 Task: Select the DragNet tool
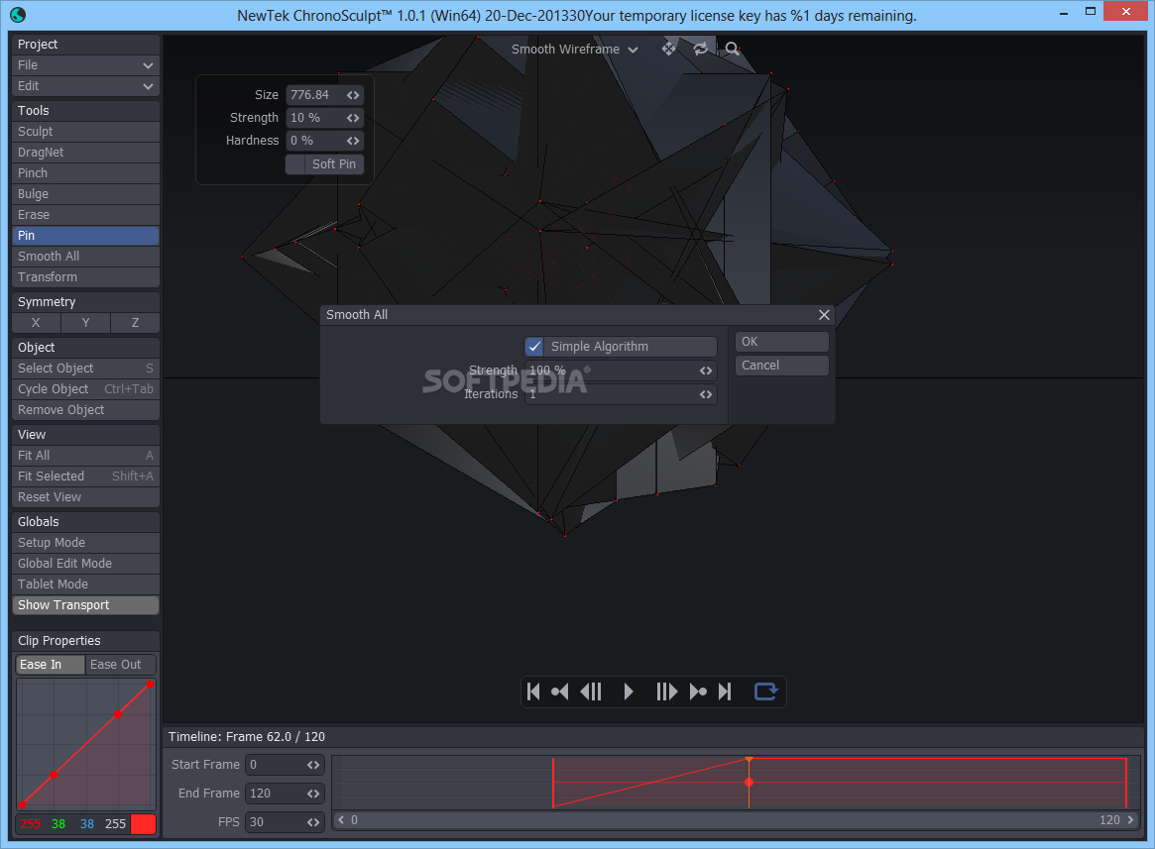[x=85, y=153]
